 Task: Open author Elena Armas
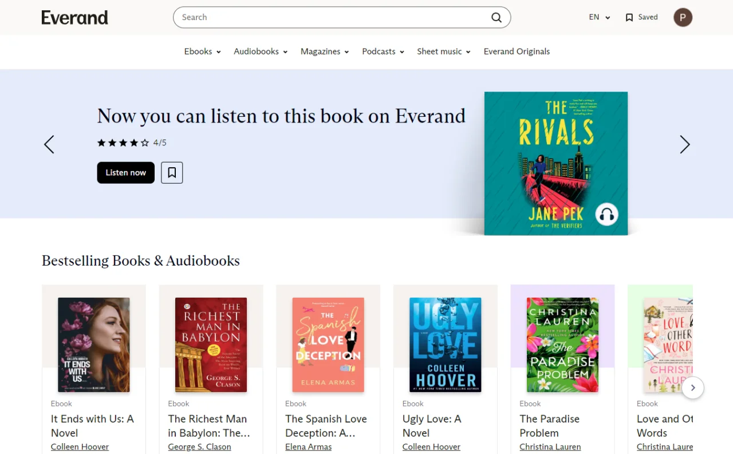[x=309, y=447]
